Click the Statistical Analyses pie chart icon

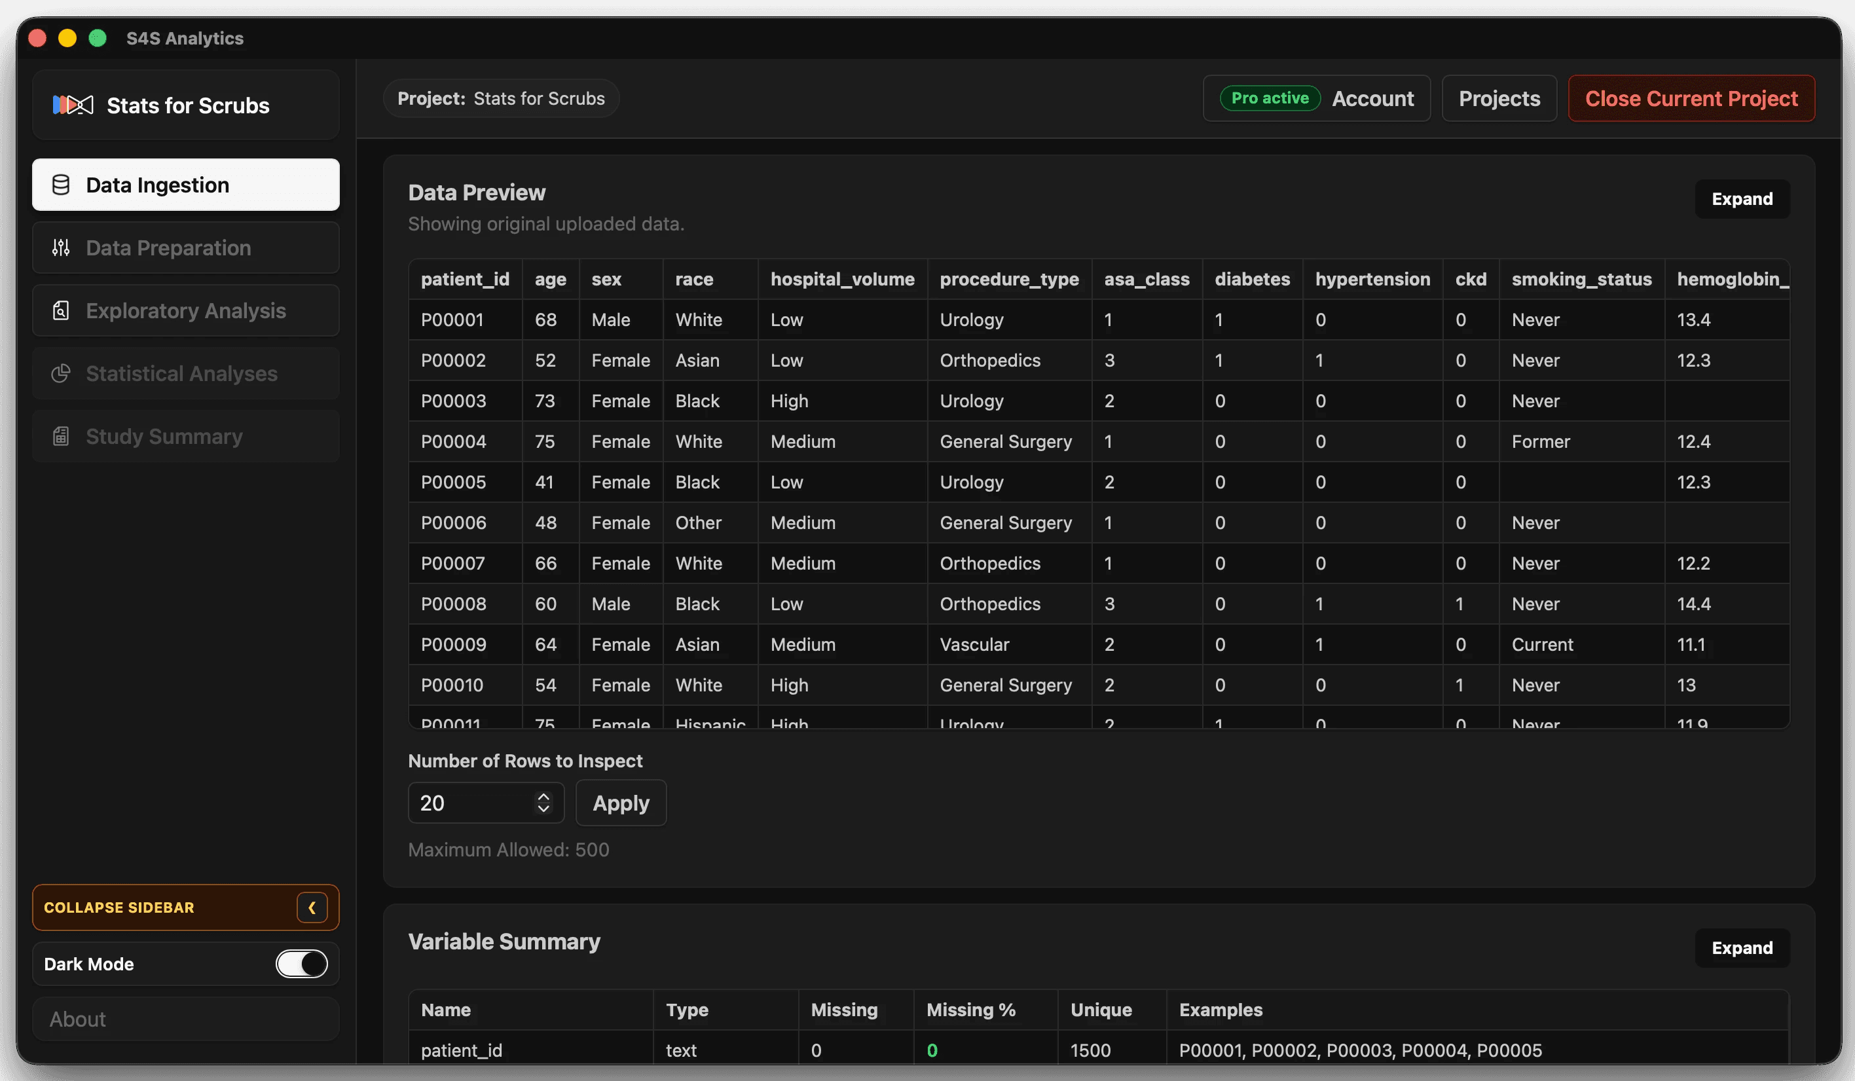(61, 373)
